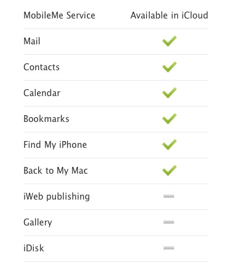This screenshot has width=246, height=271.
Task: Click the Available in iCloud header
Action: click(x=169, y=15)
